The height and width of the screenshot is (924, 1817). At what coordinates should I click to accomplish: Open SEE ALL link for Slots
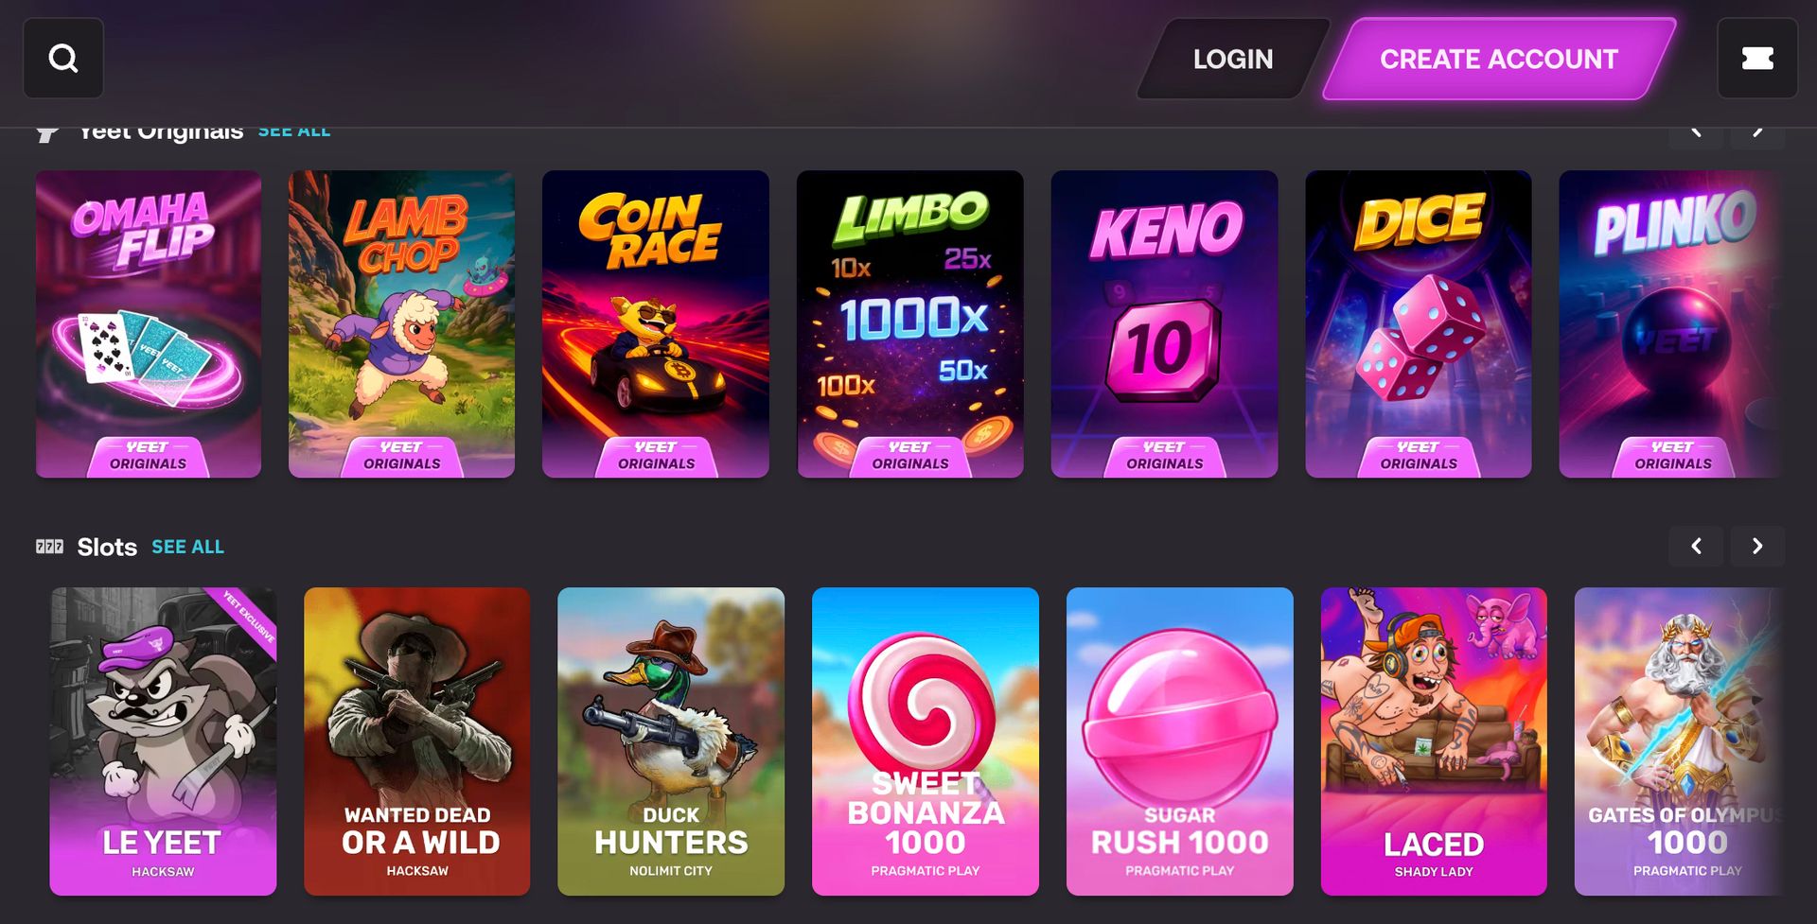(x=187, y=547)
